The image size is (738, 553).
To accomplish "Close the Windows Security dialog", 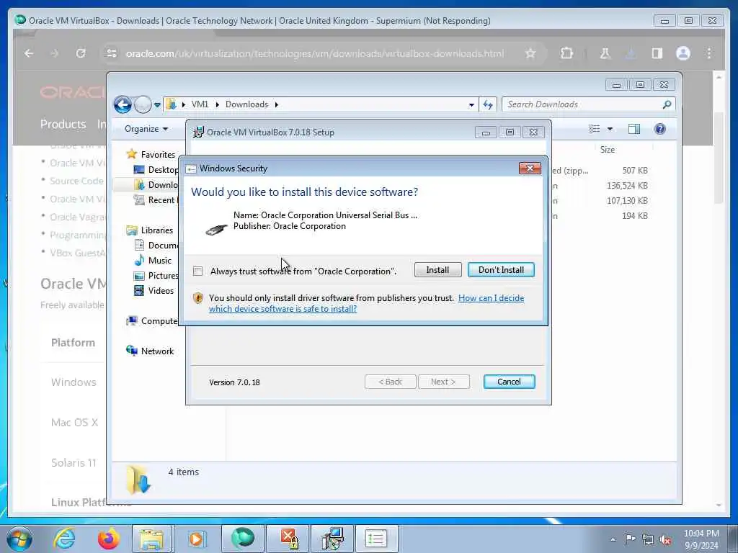I will [530, 168].
